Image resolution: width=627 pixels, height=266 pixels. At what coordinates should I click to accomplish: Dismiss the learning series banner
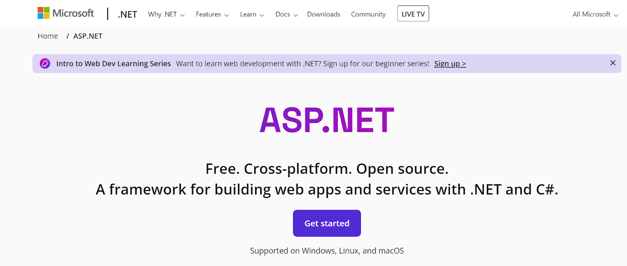tap(613, 63)
